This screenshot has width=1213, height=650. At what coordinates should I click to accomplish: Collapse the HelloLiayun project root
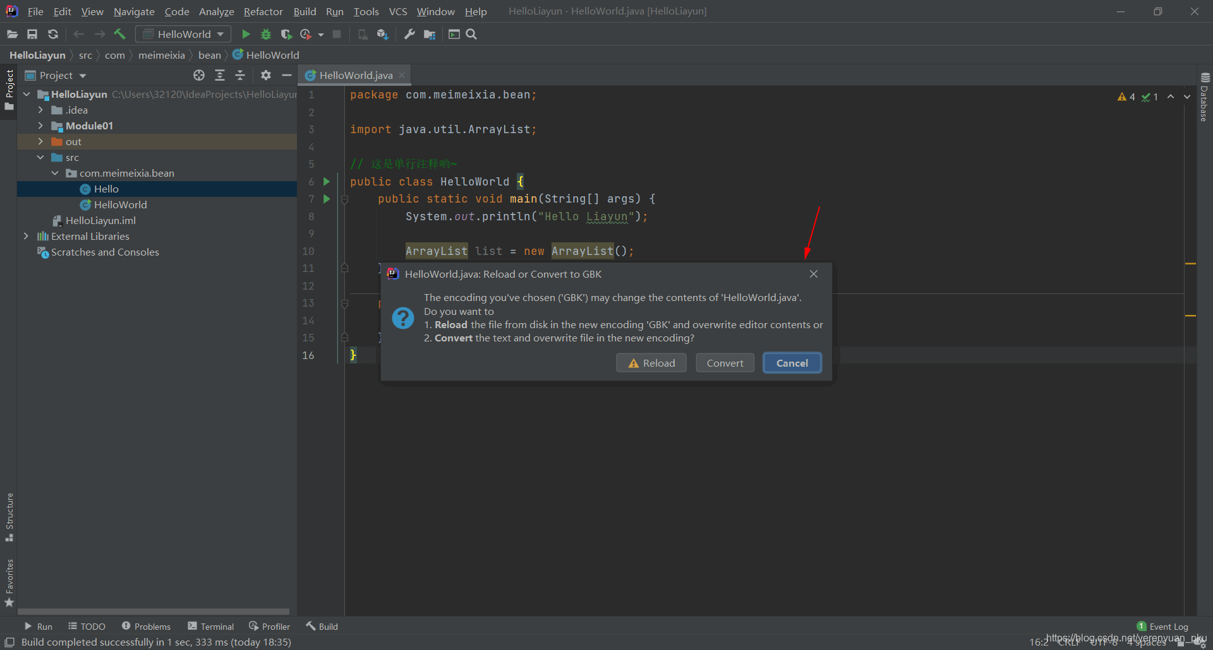(27, 94)
